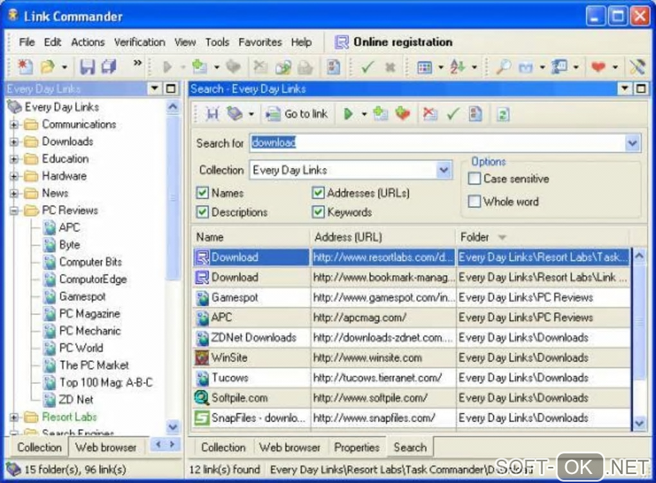The width and height of the screenshot is (656, 483).
Task: Select WinSite row in search results
Action: point(412,358)
